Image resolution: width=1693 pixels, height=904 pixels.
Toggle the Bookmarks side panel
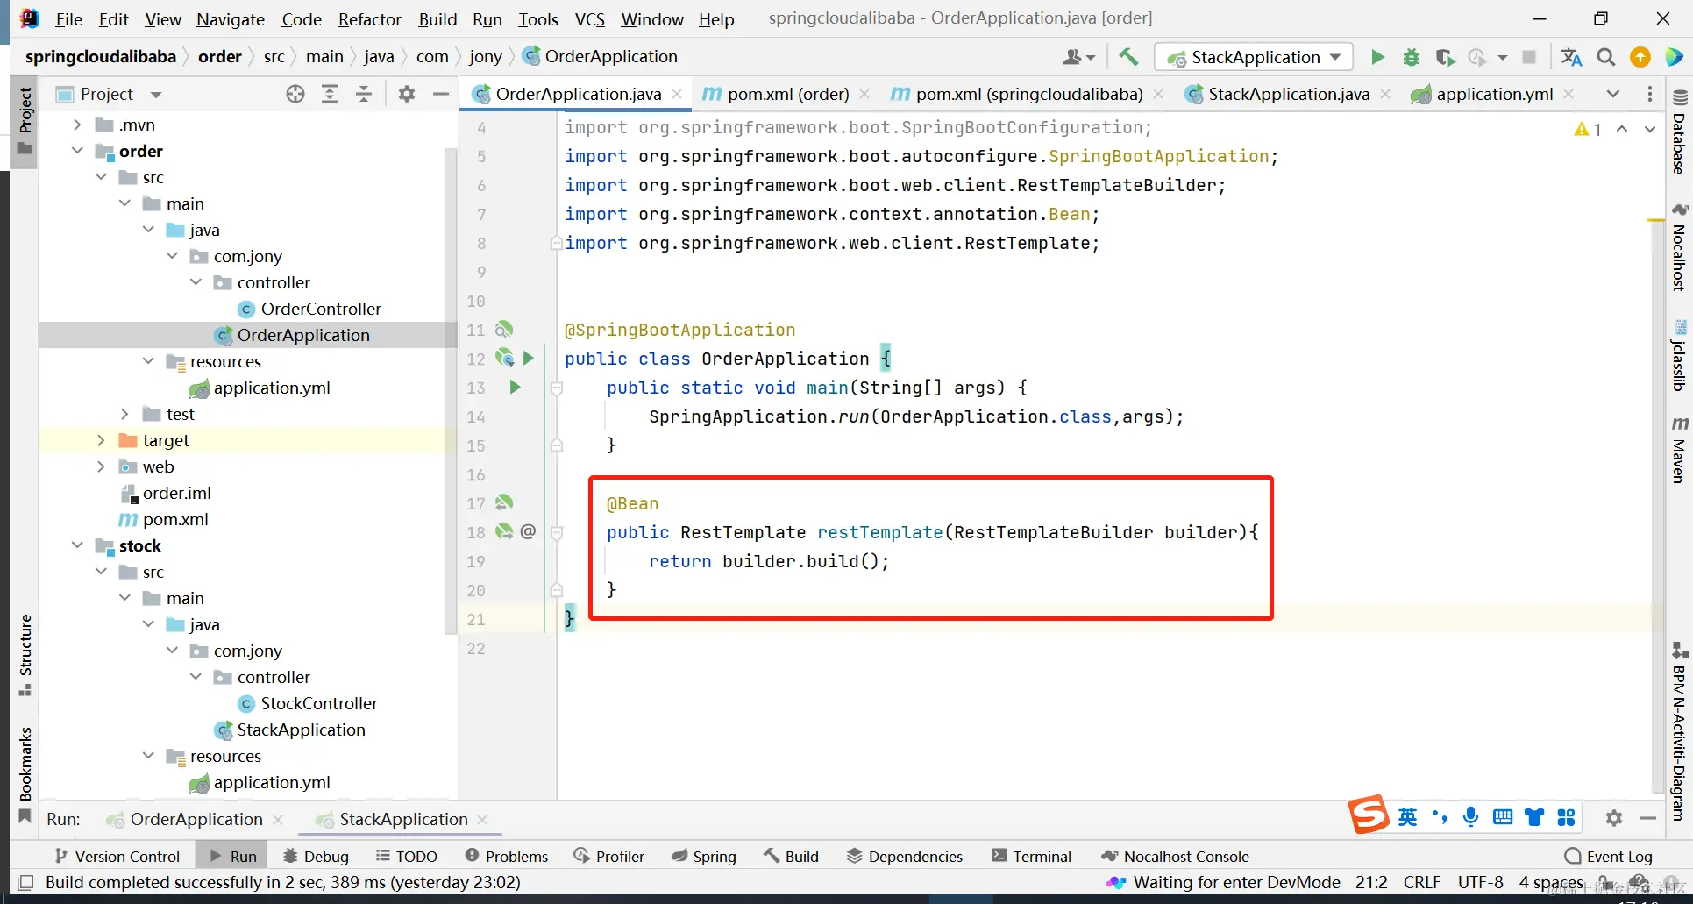pos(25,774)
